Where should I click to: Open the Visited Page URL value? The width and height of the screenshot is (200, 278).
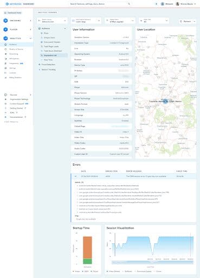[120, 127]
